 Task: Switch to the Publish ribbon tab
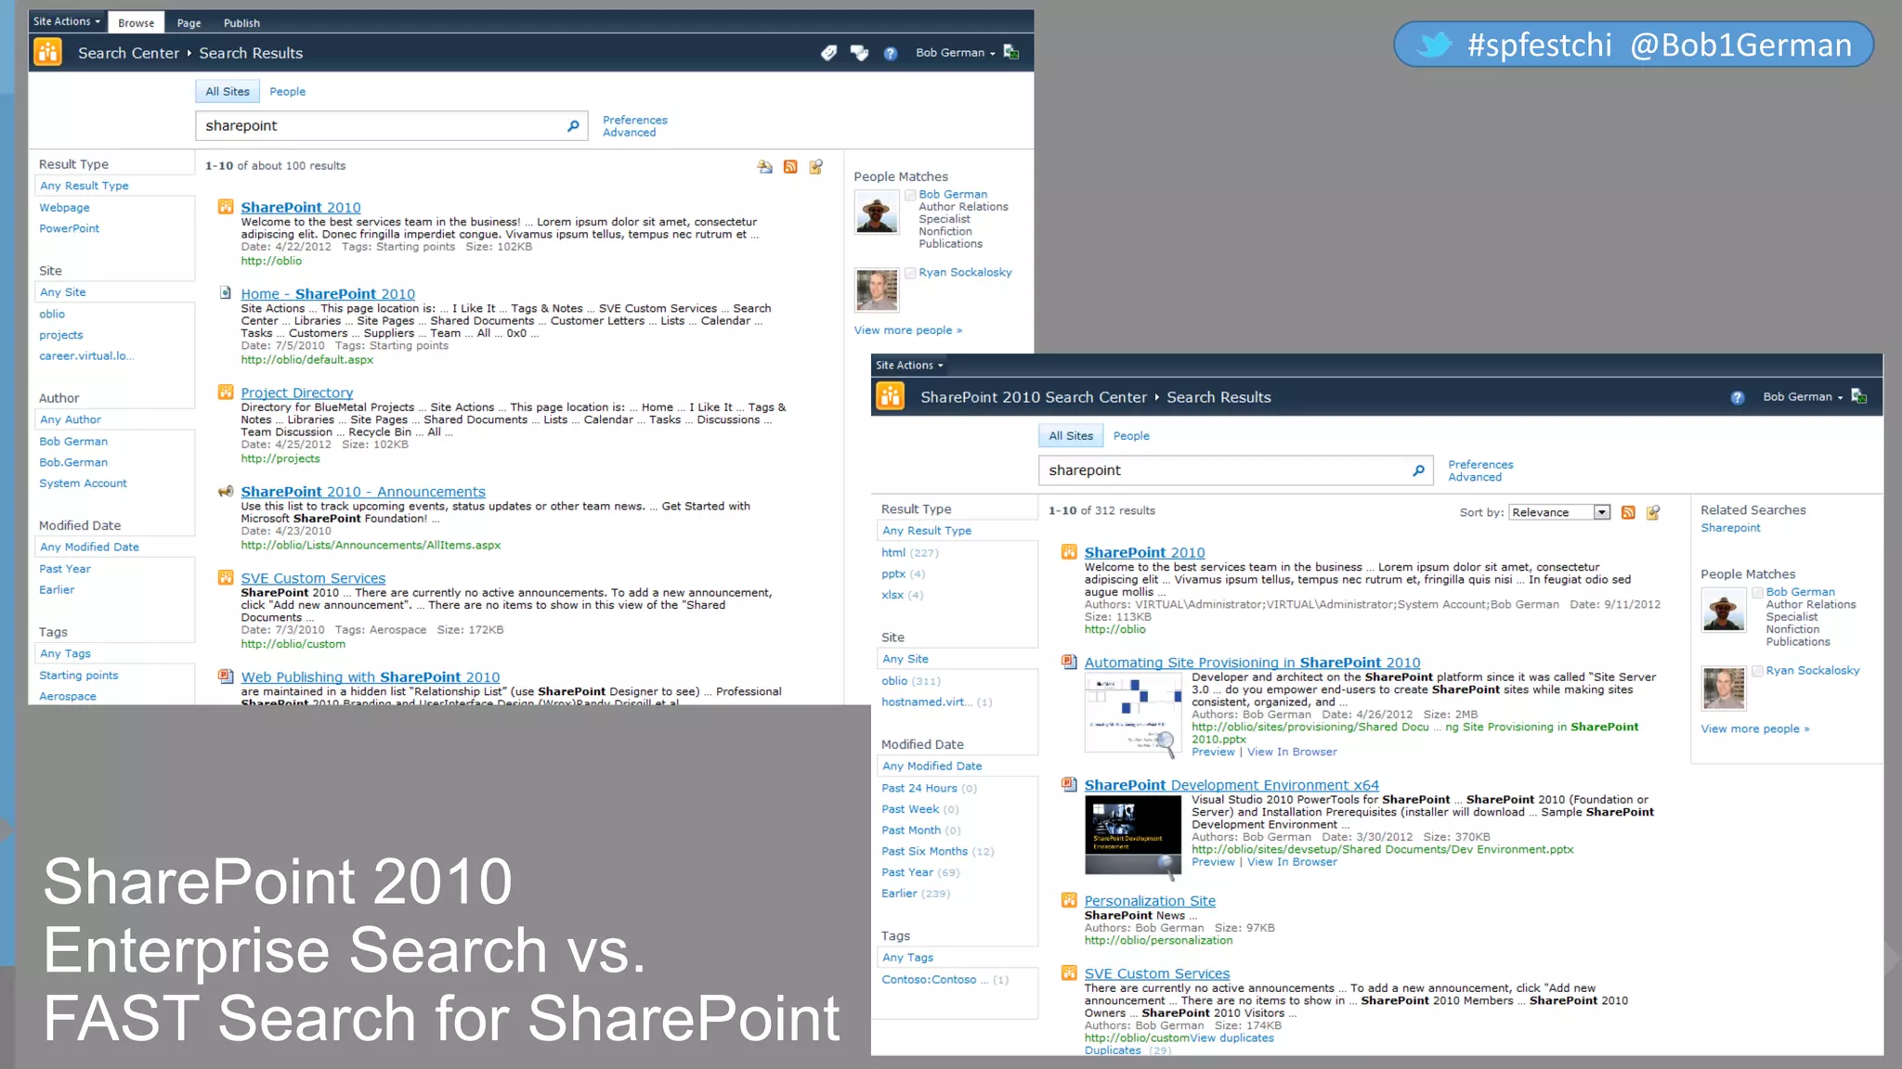tap(241, 22)
